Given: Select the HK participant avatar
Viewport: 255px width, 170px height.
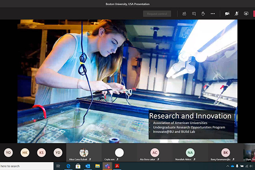Looking at the screenshot, I should [25, 153].
